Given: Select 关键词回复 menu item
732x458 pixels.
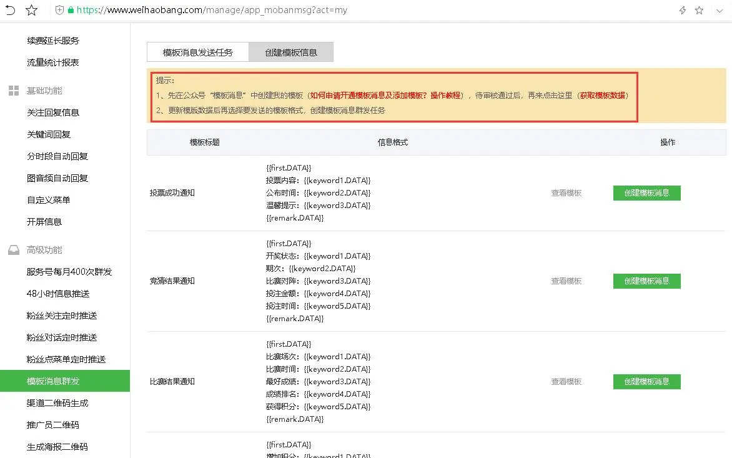Looking at the screenshot, I should [x=49, y=134].
